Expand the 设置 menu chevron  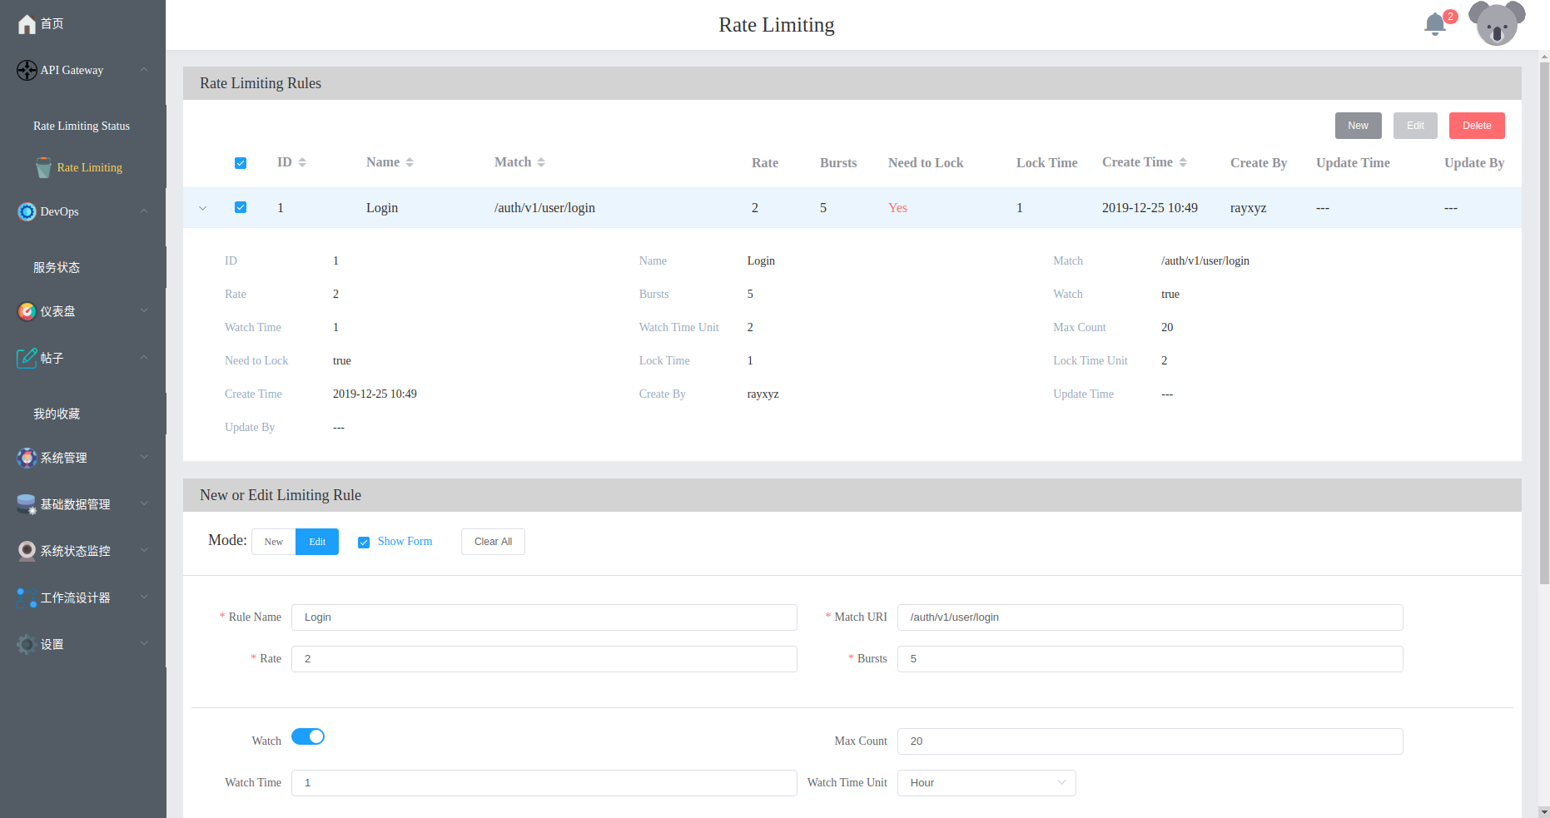point(144,644)
